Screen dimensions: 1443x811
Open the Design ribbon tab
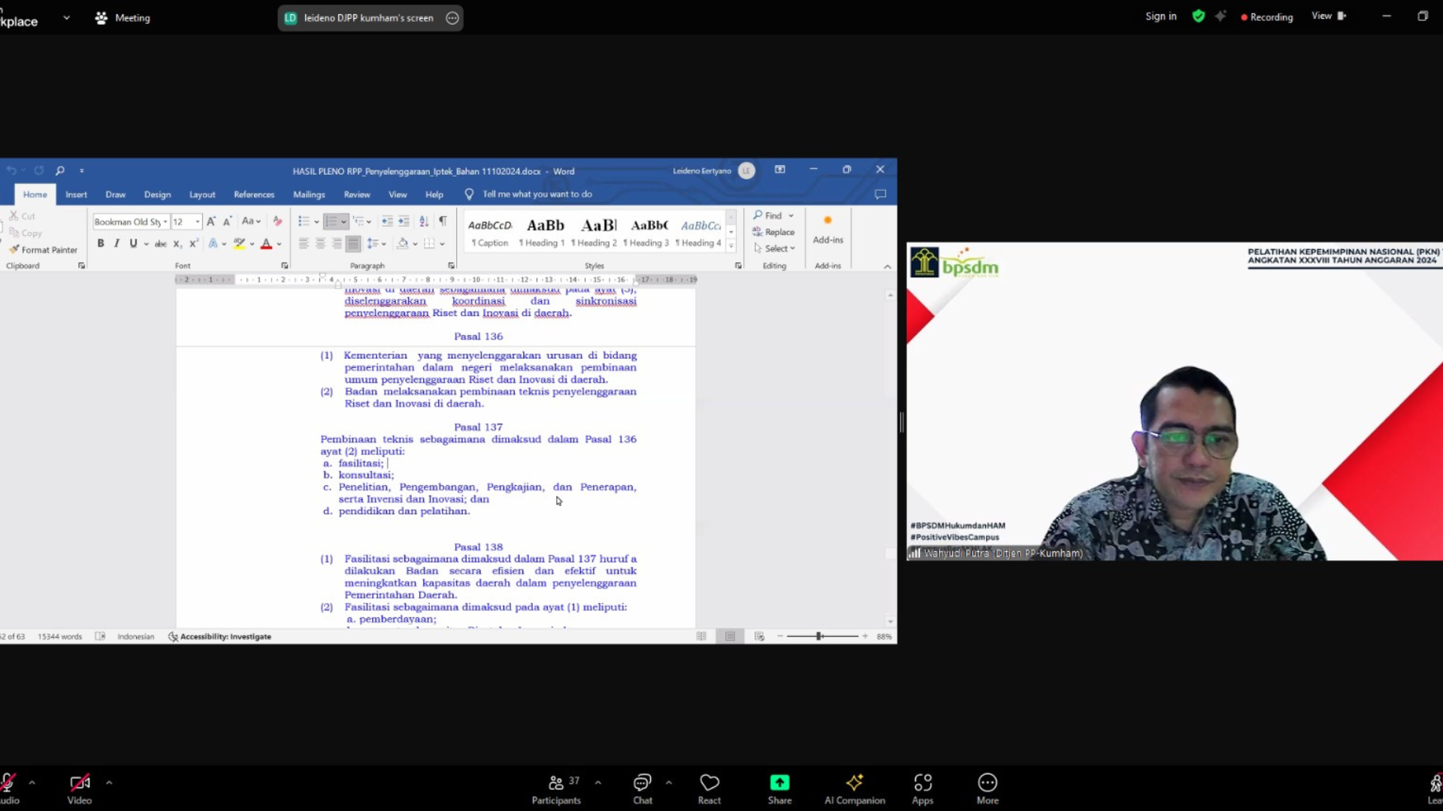coord(157,194)
